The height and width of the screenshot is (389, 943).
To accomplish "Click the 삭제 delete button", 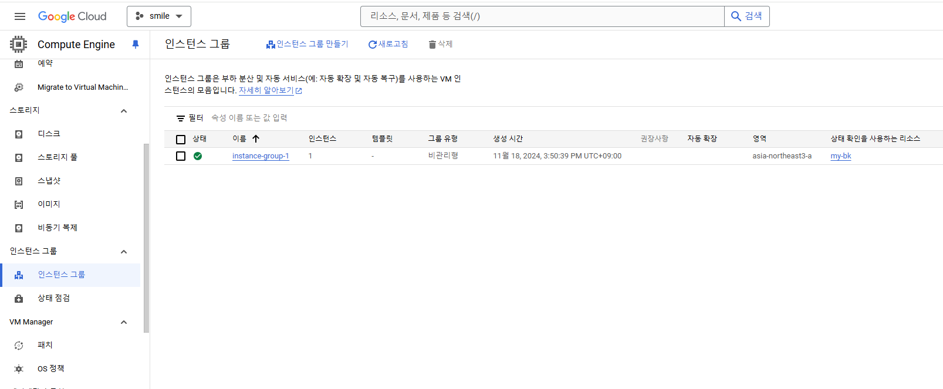I will click(441, 45).
